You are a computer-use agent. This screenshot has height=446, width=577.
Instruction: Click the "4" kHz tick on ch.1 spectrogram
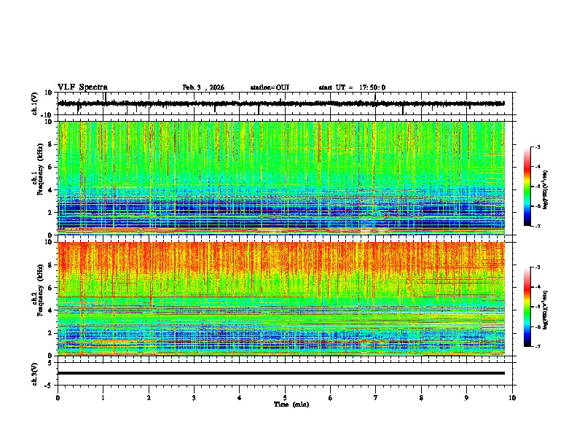(50, 190)
